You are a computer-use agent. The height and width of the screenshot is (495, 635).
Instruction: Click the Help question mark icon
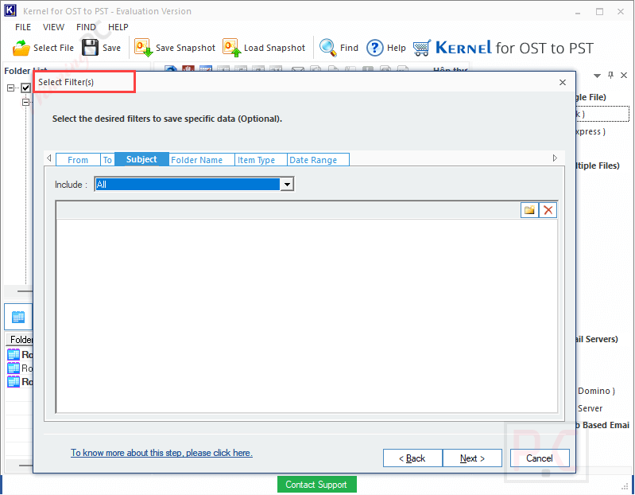(374, 48)
